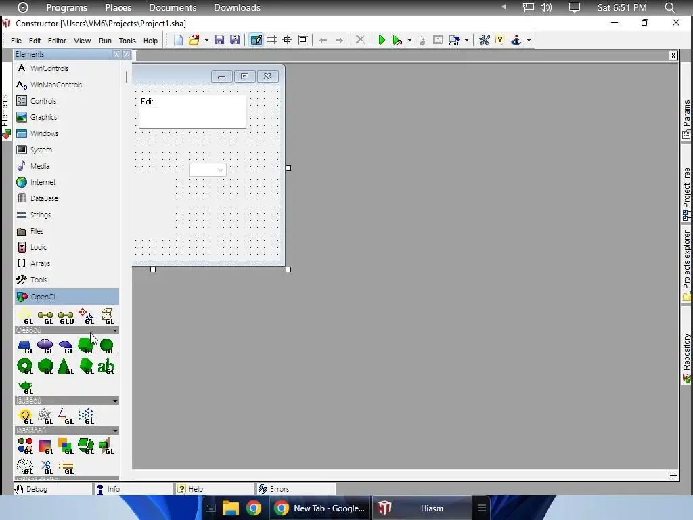Switch to the Errors tab
This screenshot has height=520, width=693.
tap(296, 489)
